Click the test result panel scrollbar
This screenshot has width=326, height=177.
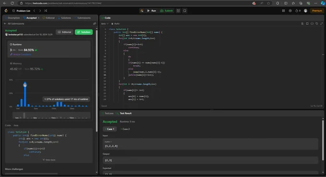coord(323,140)
